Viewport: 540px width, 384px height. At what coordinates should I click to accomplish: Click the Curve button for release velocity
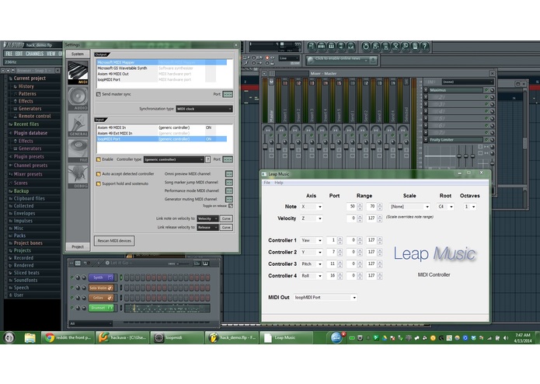pyautogui.click(x=226, y=227)
